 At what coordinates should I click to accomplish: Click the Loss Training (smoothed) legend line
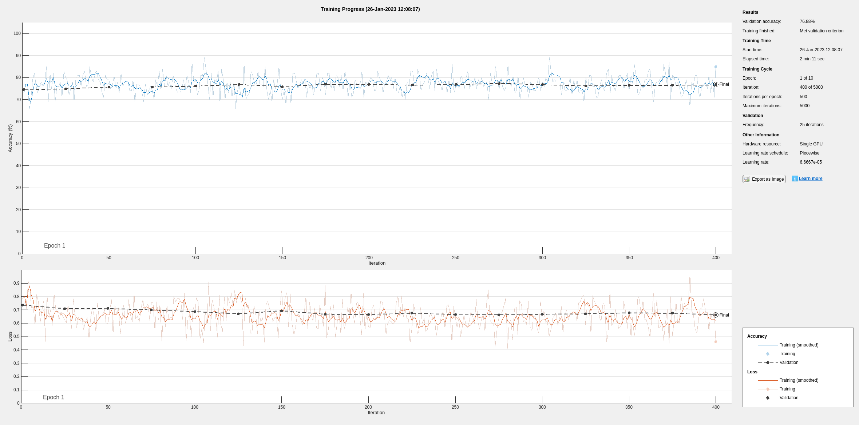pos(768,380)
